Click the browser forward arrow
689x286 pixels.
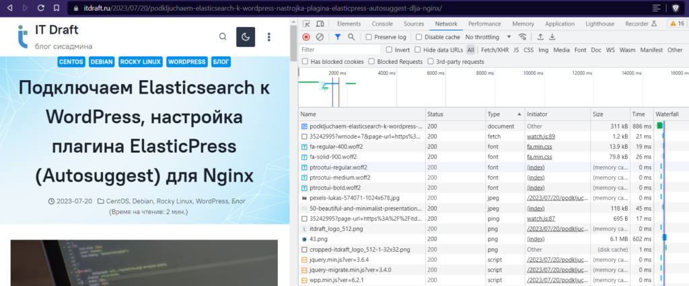pyautogui.click(x=25, y=8)
